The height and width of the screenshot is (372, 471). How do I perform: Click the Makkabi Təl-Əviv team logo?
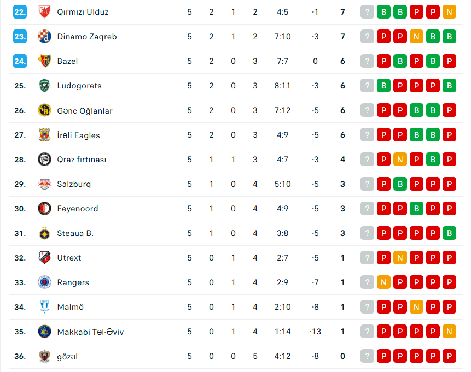click(x=44, y=332)
